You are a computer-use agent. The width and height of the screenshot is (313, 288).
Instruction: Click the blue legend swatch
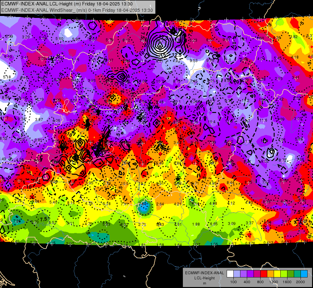304,274
